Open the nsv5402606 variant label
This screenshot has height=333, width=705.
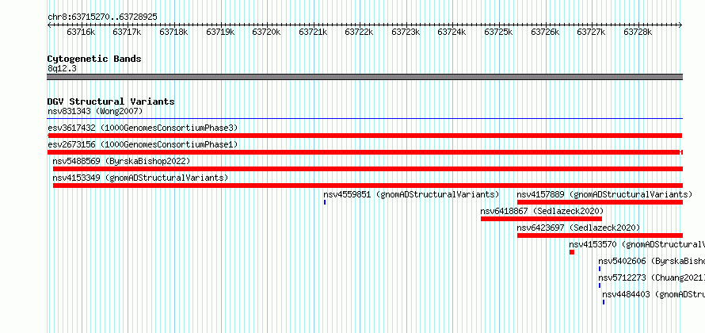point(651,261)
